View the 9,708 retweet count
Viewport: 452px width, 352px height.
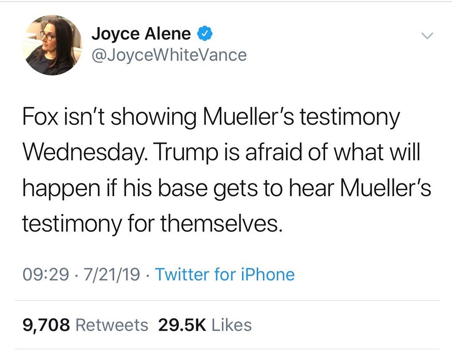point(45,325)
